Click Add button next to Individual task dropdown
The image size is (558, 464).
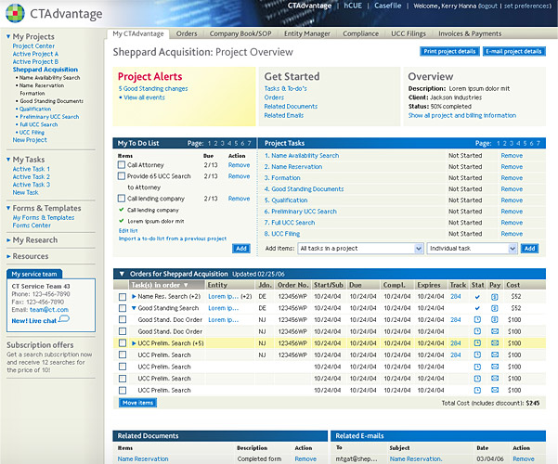click(529, 249)
